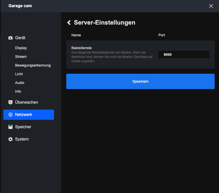Click the gear icon beside System
The width and height of the screenshot is (219, 193).
[x=10, y=139]
